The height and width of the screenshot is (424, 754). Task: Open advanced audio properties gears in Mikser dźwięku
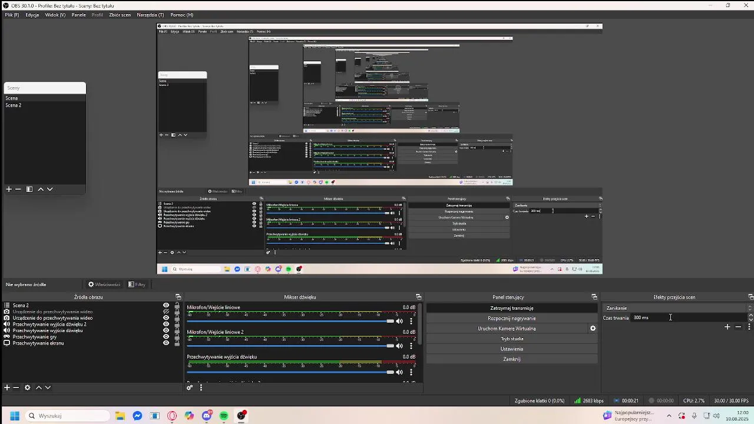(190, 387)
